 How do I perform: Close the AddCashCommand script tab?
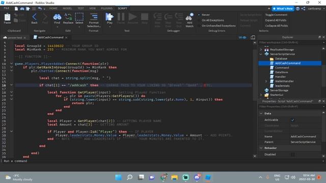[x=66, y=38]
